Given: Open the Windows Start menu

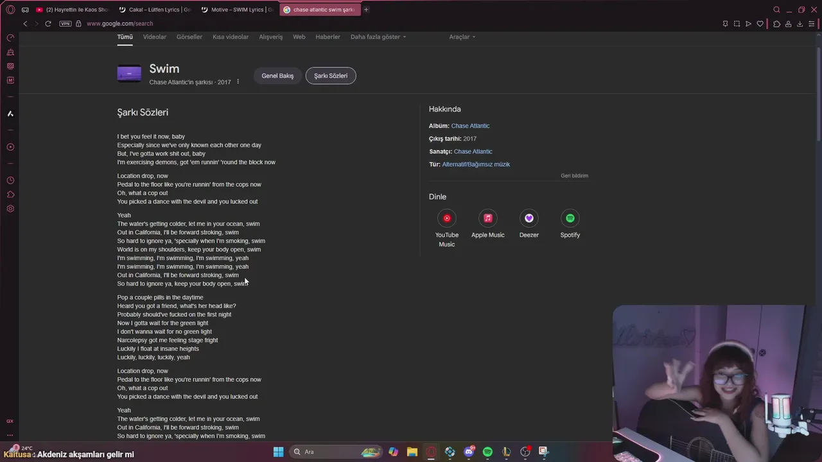Looking at the screenshot, I should [x=278, y=452].
